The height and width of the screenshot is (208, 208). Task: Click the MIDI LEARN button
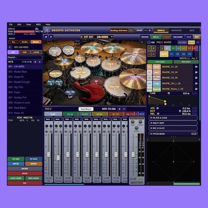coord(178,37)
